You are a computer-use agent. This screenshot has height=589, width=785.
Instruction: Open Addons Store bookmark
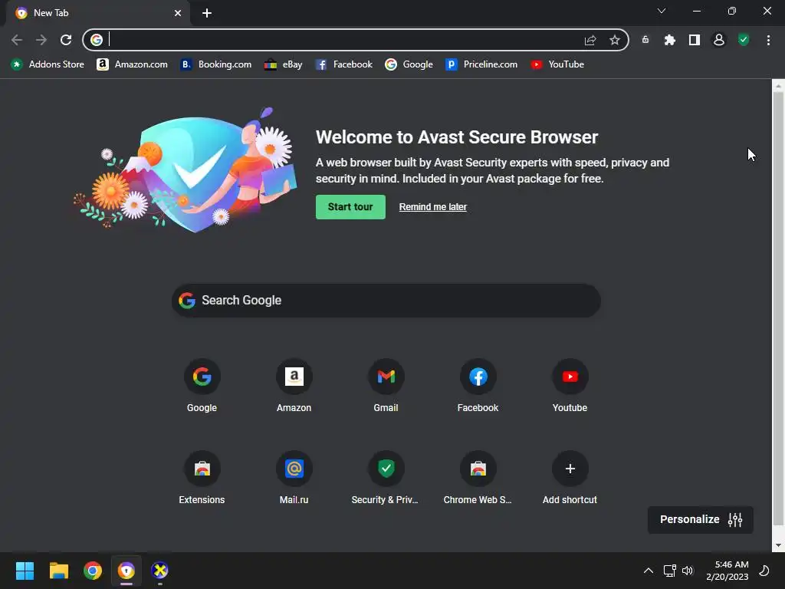pyautogui.click(x=48, y=64)
